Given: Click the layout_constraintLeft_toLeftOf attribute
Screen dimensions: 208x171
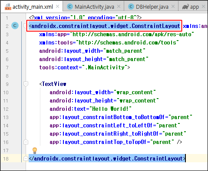Looking at the screenshot, I should tap(115, 126).
